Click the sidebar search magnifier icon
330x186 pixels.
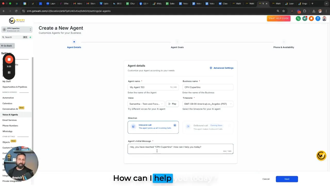(3, 37)
